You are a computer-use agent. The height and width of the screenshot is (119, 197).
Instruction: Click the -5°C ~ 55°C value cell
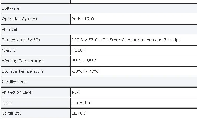134,61
